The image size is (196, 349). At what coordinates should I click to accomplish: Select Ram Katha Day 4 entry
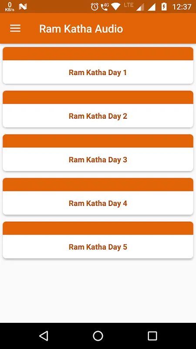pyautogui.click(x=98, y=203)
